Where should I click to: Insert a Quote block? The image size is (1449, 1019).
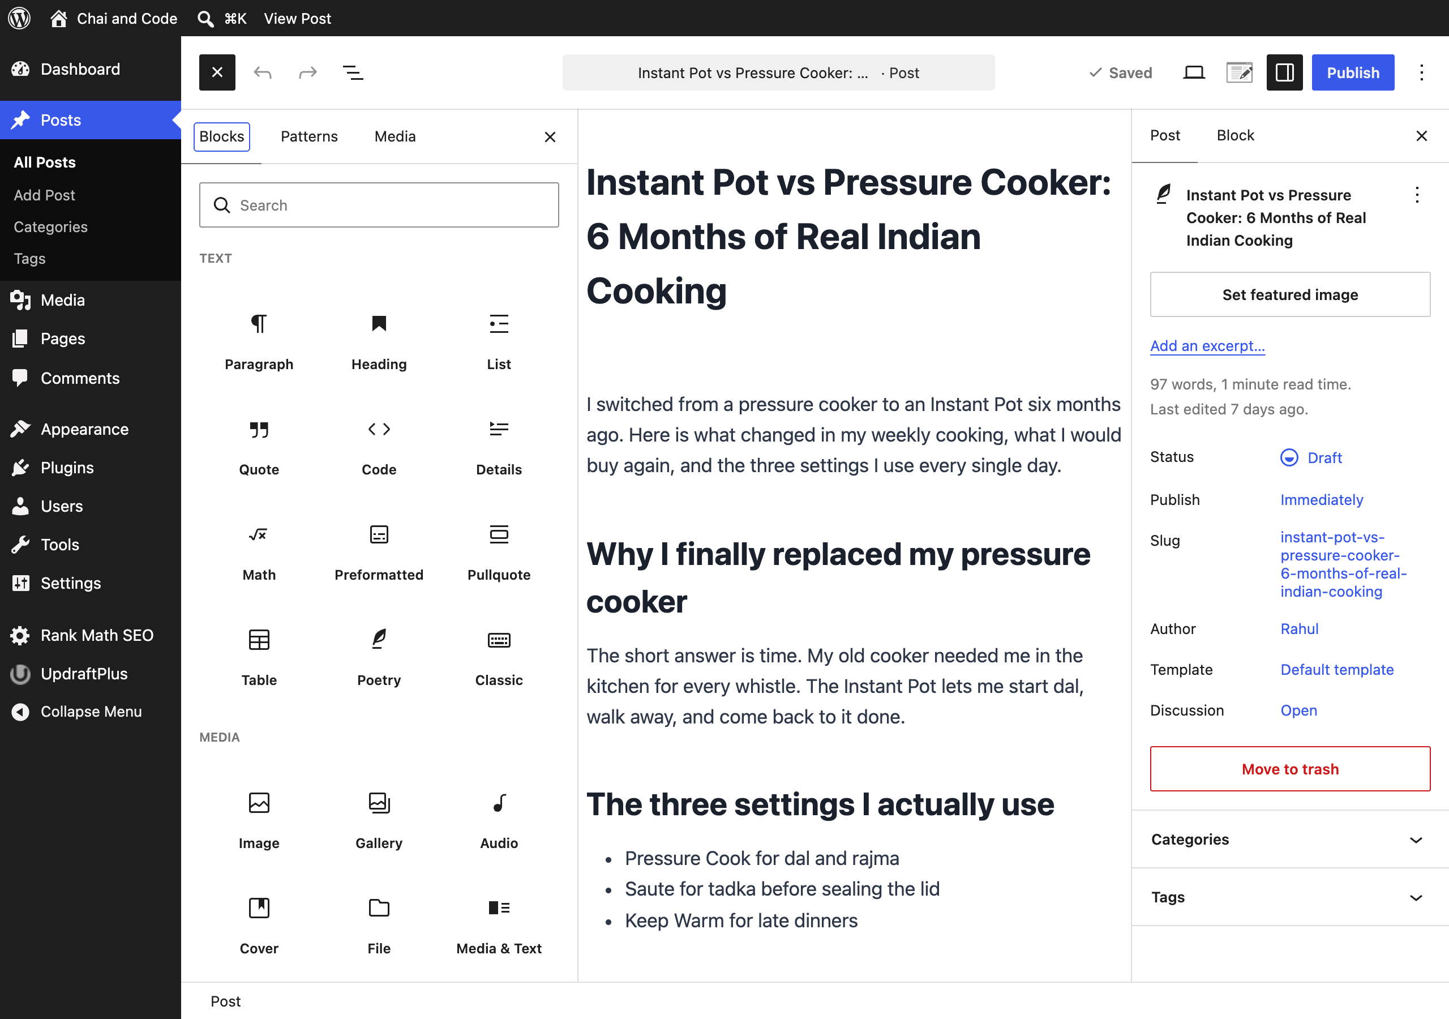259,446
